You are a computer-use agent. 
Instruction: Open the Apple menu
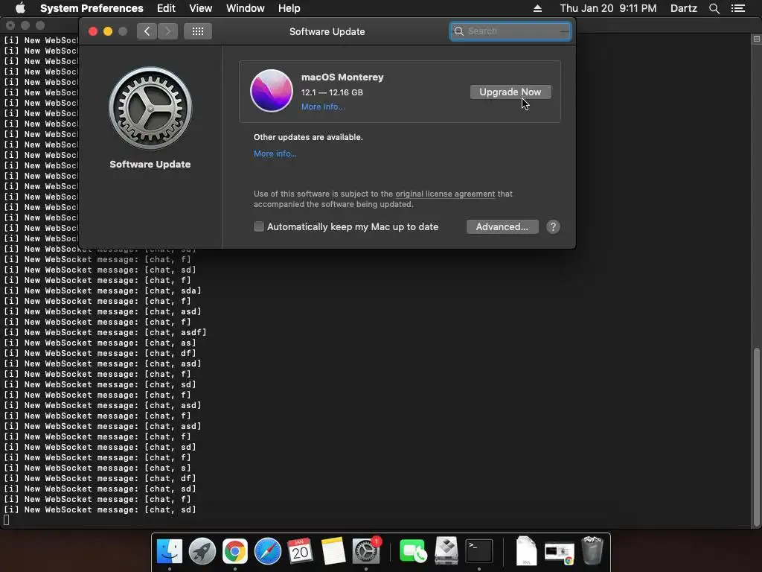(20, 8)
